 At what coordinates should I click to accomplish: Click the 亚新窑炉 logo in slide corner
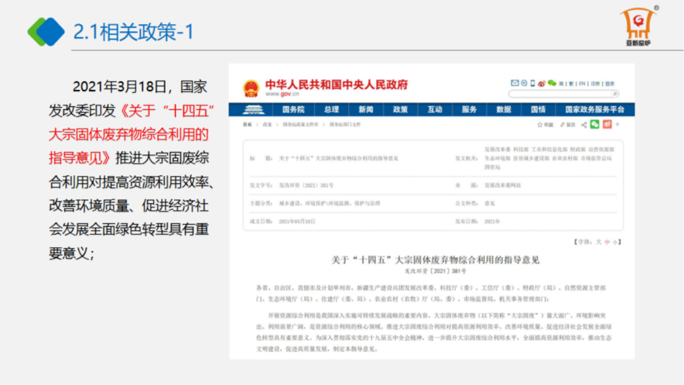(x=639, y=27)
